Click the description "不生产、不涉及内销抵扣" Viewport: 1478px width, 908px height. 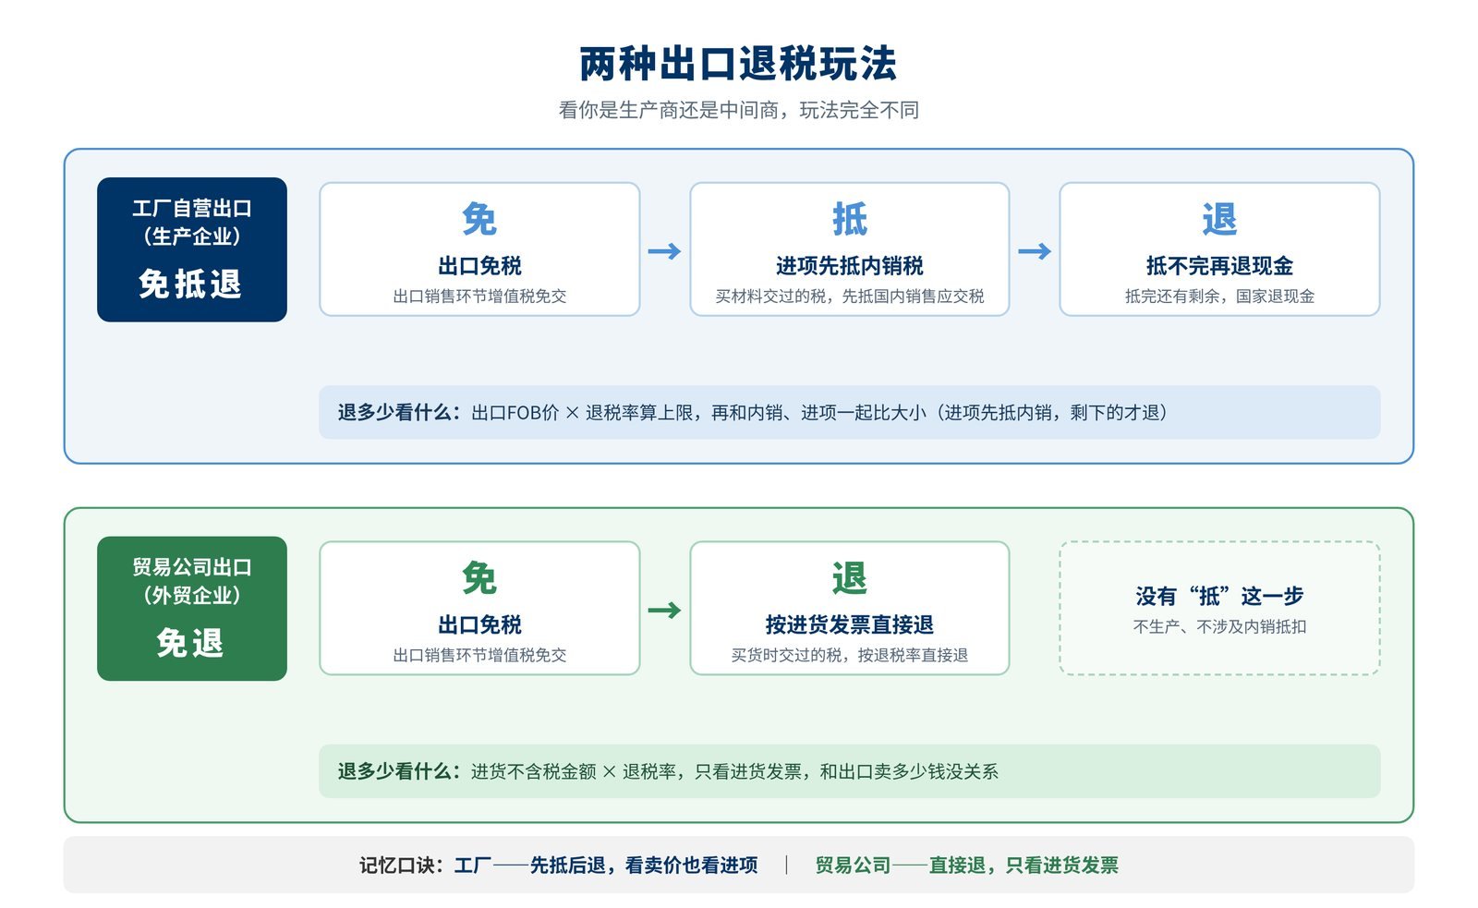click(1219, 626)
